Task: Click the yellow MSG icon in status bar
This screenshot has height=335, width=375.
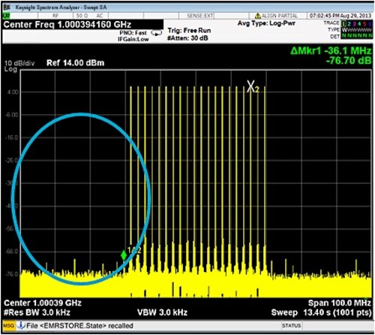Action: [x=9, y=325]
